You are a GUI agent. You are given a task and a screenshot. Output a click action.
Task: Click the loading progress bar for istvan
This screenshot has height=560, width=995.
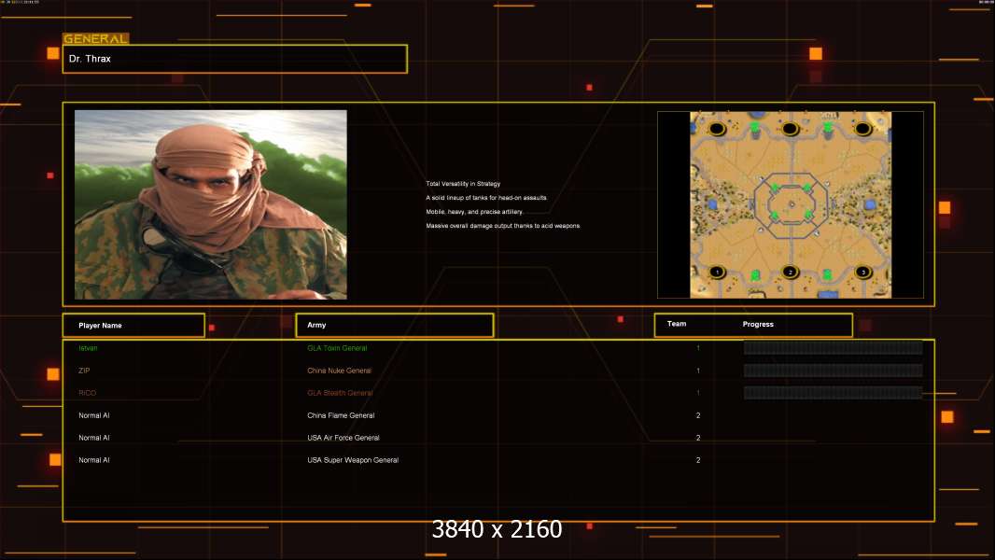pyautogui.click(x=833, y=347)
